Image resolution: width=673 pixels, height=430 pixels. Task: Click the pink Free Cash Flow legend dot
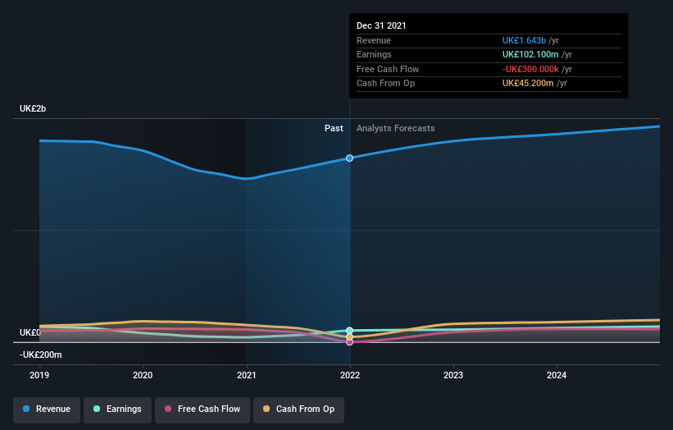pos(168,409)
